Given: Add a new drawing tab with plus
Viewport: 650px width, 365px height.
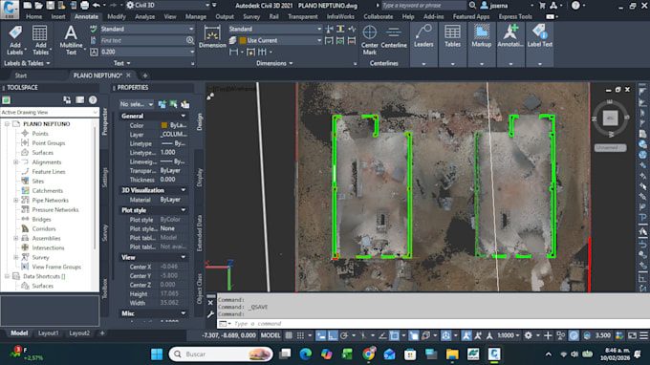Looking at the screenshot, I should 144,75.
